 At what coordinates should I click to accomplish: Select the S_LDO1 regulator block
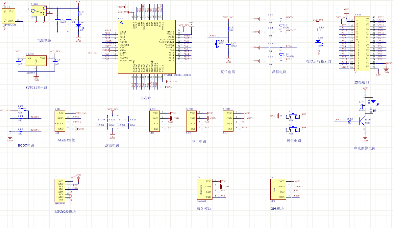coord(36,60)
